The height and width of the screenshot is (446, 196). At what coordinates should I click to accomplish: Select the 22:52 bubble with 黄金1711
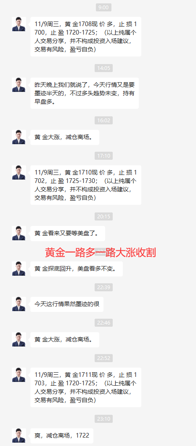coord(86,387)
